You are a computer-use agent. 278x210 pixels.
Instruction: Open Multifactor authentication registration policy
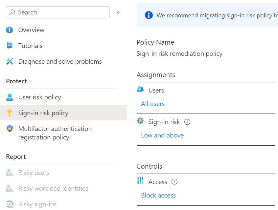(55, 133)
